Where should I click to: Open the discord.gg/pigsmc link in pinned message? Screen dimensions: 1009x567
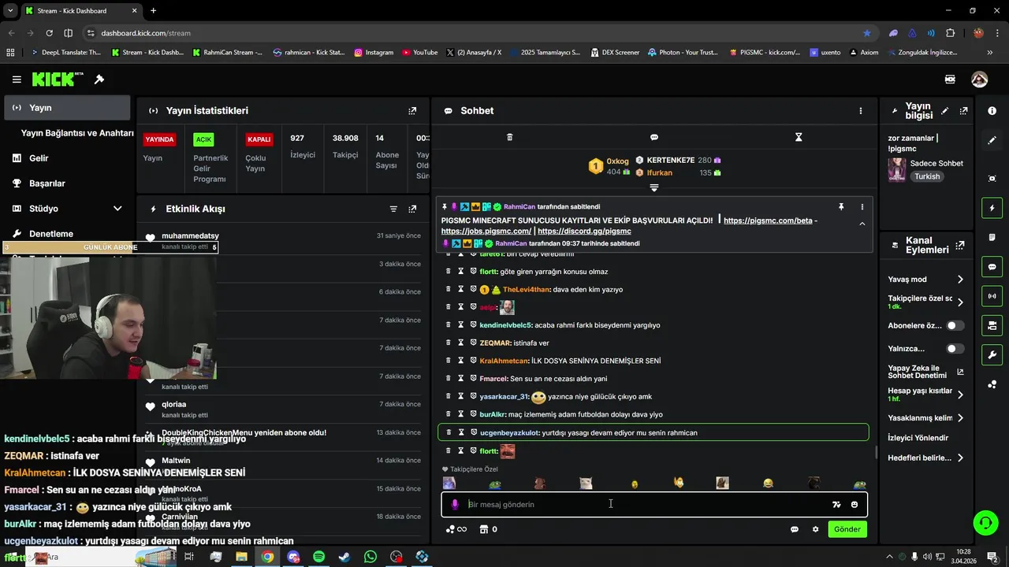point(584,232)
